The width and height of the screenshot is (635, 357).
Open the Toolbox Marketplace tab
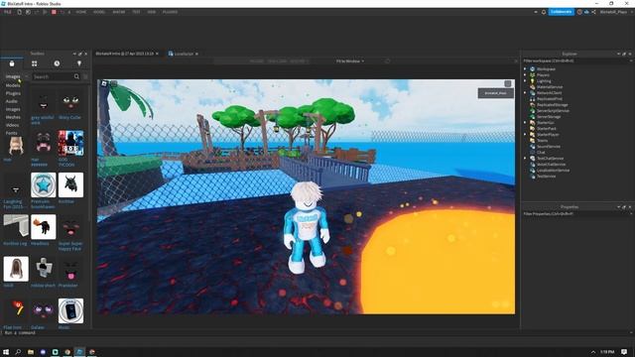click(12, 63)
